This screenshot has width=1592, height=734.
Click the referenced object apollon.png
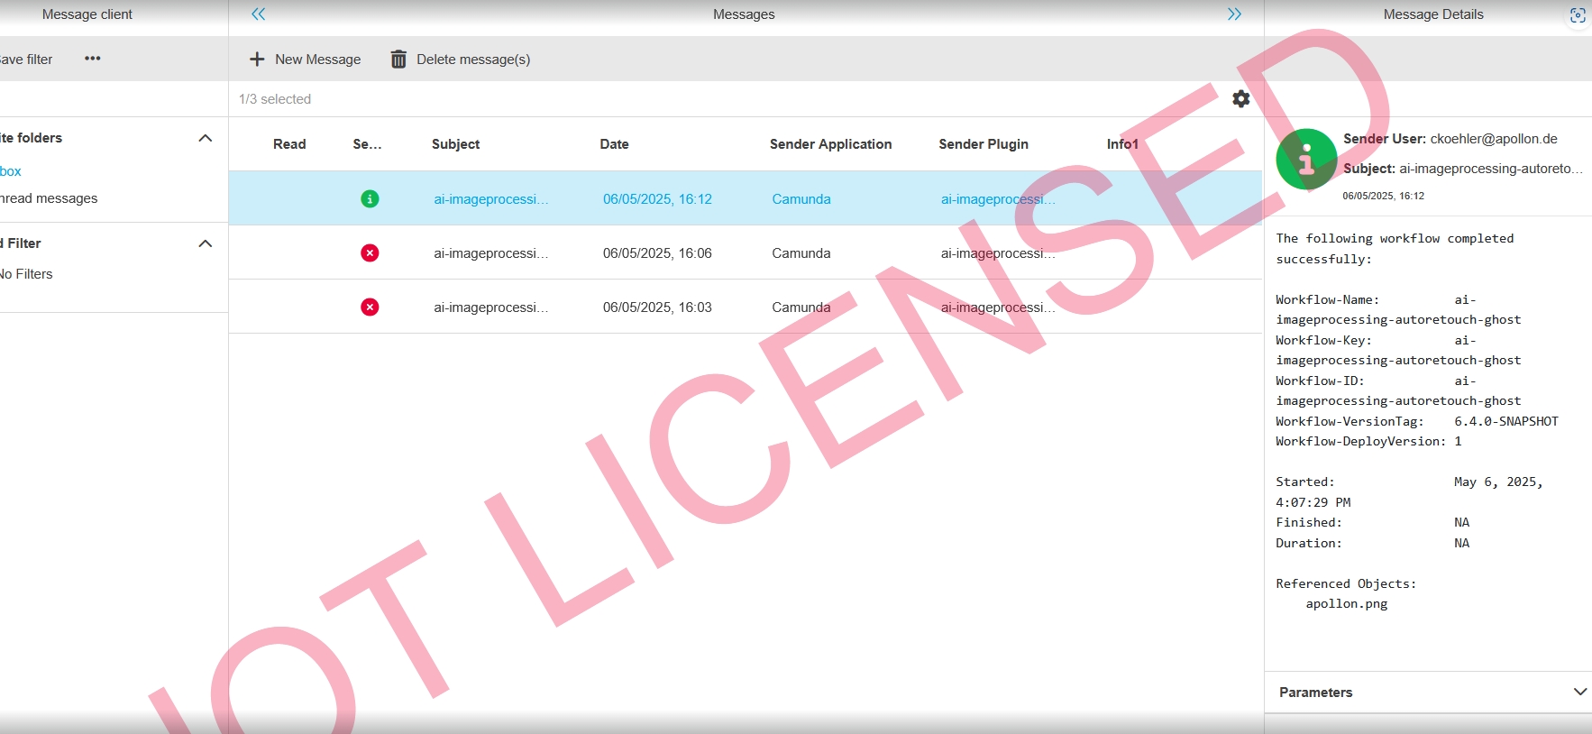pyautogui.click(x=1347, y=604)
